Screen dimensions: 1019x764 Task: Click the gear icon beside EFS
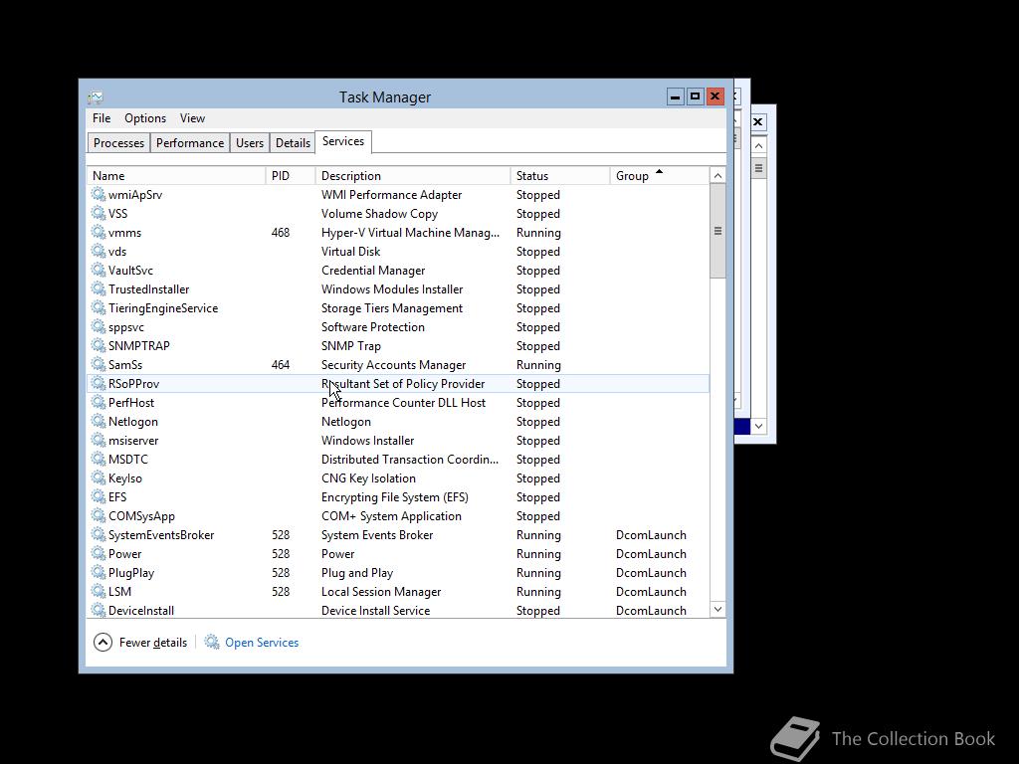(99, 496)
